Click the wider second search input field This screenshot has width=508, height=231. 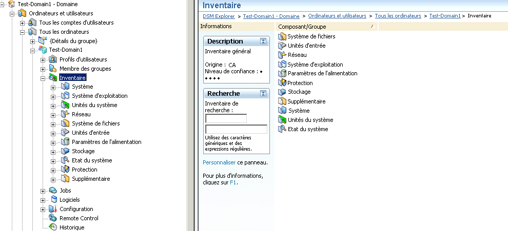[236, 129]
